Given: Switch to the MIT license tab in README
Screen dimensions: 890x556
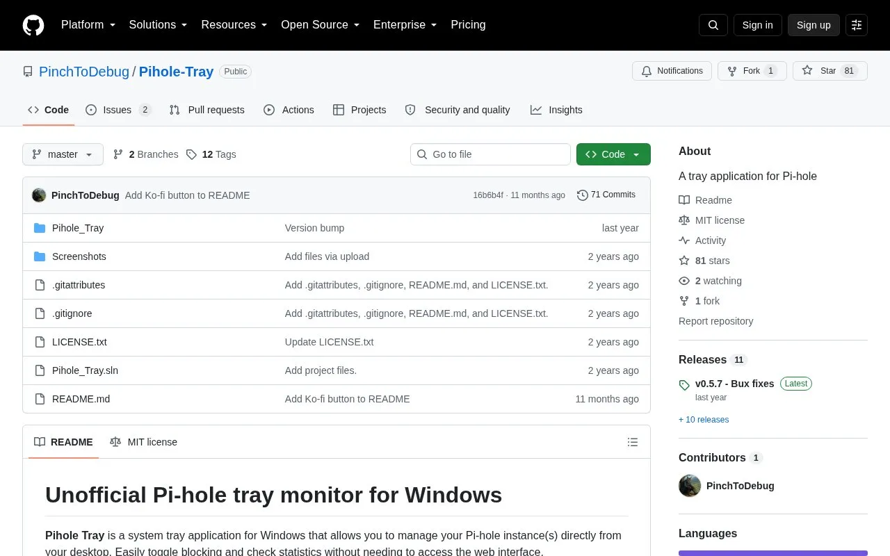Looking at the screenshot, I should pyautogui.click(x=143, y=442).
